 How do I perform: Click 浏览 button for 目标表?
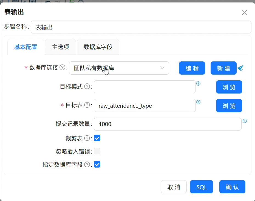click(229, 106)
